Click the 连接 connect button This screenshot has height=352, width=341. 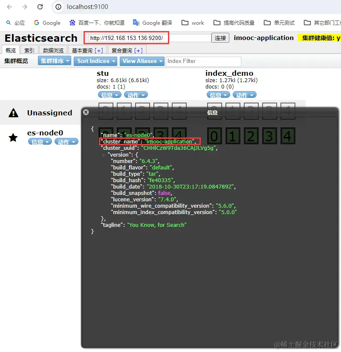220,38
